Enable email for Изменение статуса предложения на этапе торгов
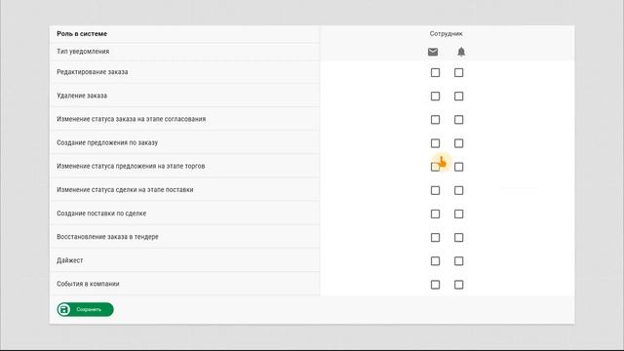Viewport: 624px width, 351px height. tap(436, 167)
